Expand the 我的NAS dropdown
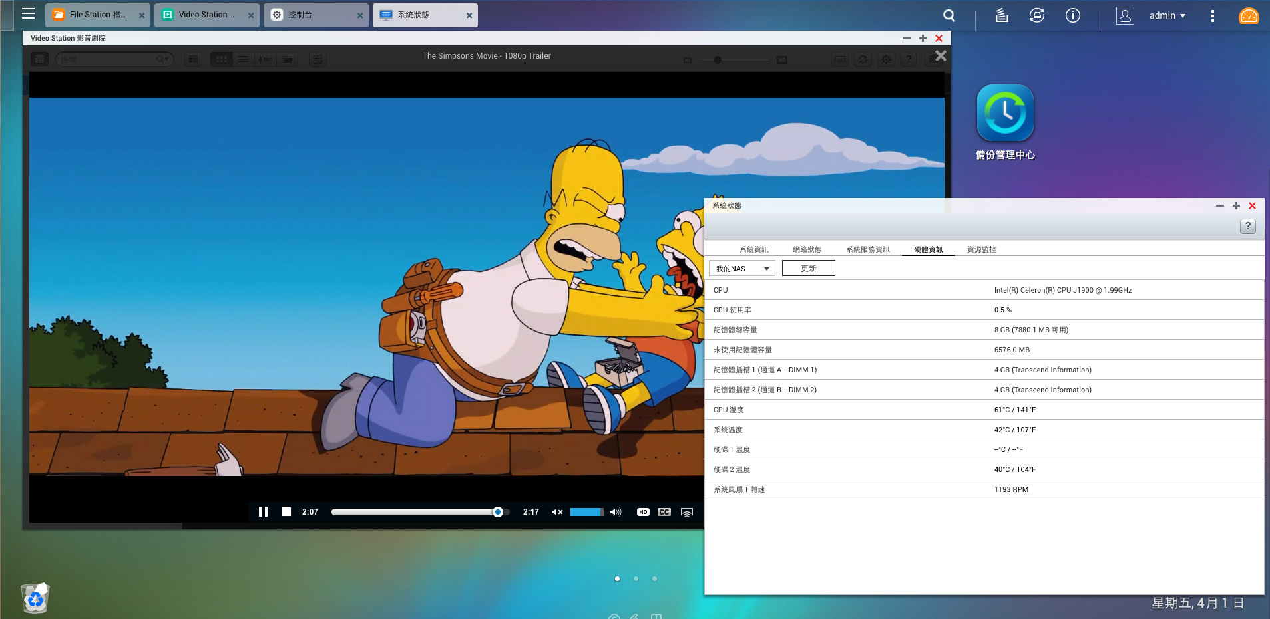Image resolution: width=1270 pixels, height=619 pixels. 742,269
